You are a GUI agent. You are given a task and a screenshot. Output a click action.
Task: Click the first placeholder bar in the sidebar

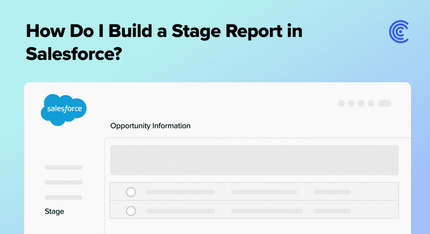(63, 167)
